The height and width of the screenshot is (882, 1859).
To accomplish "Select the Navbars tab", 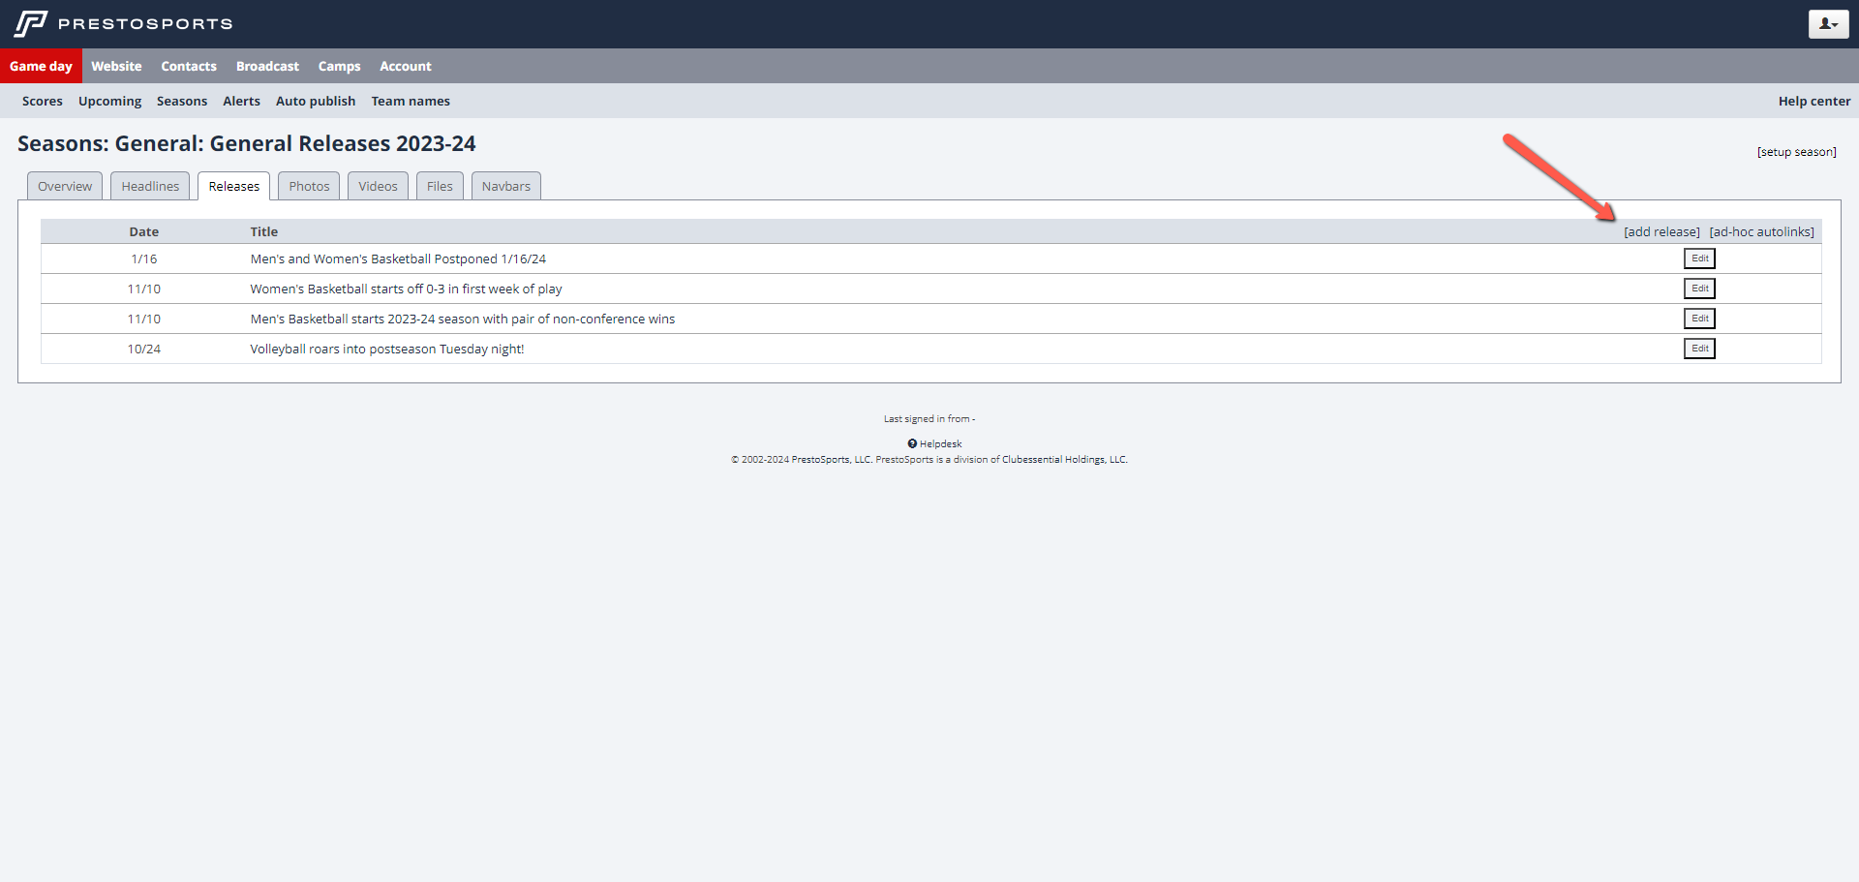I will point(505,186).
